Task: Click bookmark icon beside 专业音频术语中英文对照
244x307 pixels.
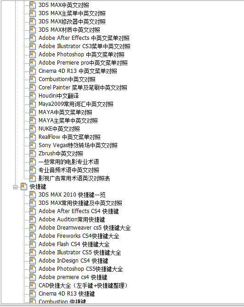Action: pyautogui.click(x=33, y=170)
